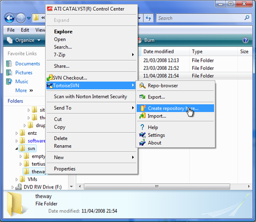The height and width of the screenshot is (222, 256).
Task: Click the SVN Checkout icon
Action: pyautogui.click(x=50, y=77)
